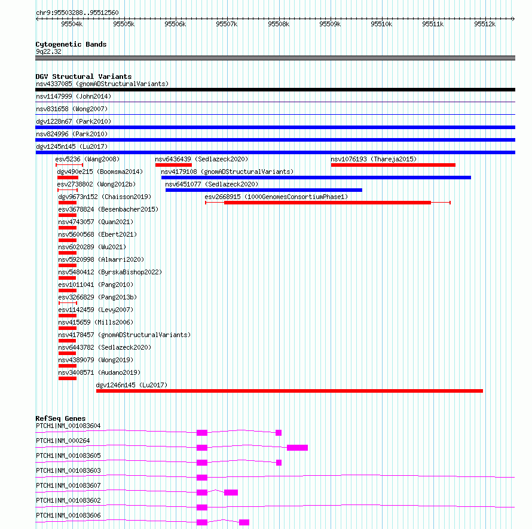Click the nsv4337085 gnomAD variant label

tap(102, 84)
